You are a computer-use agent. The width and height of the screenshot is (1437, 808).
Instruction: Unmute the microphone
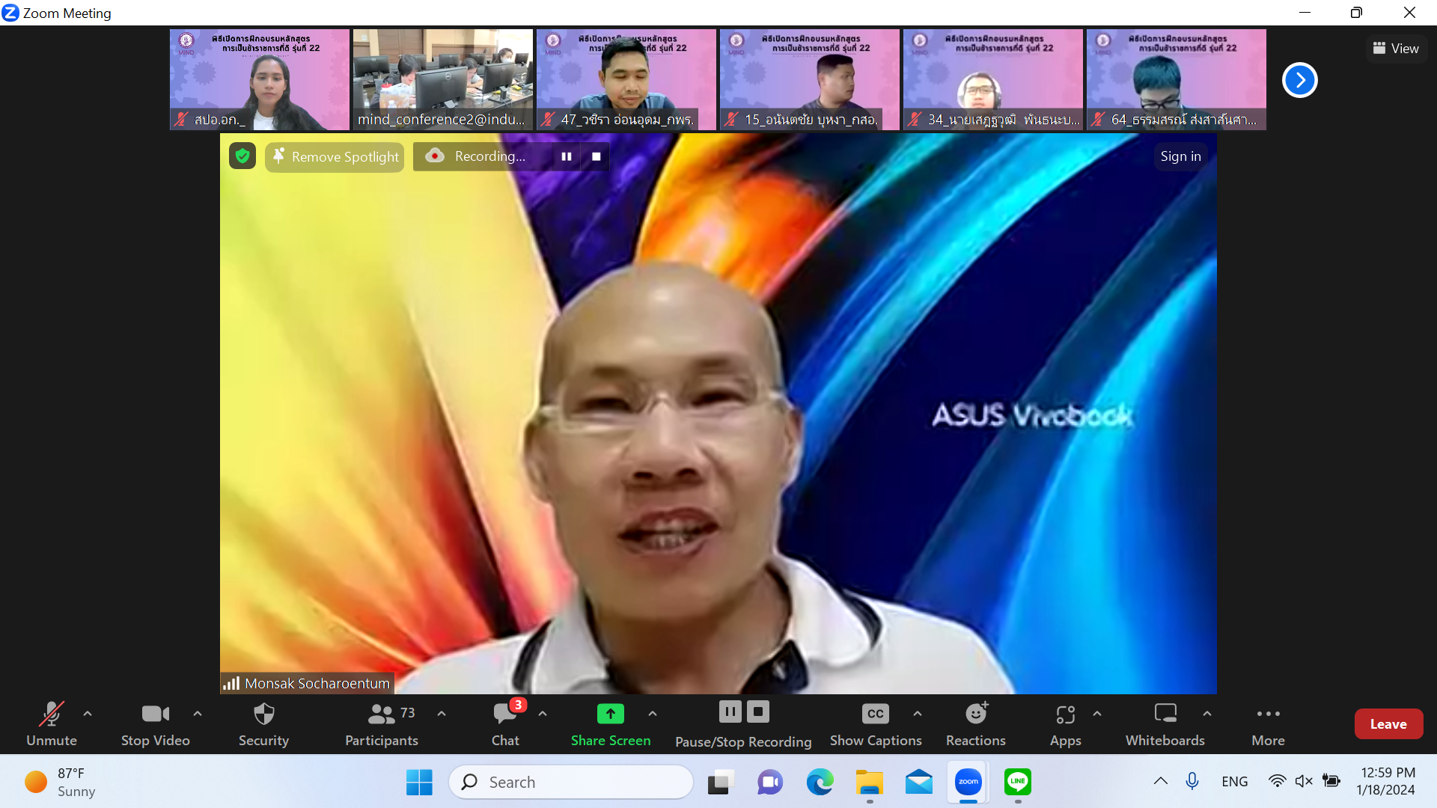[52, 723]
